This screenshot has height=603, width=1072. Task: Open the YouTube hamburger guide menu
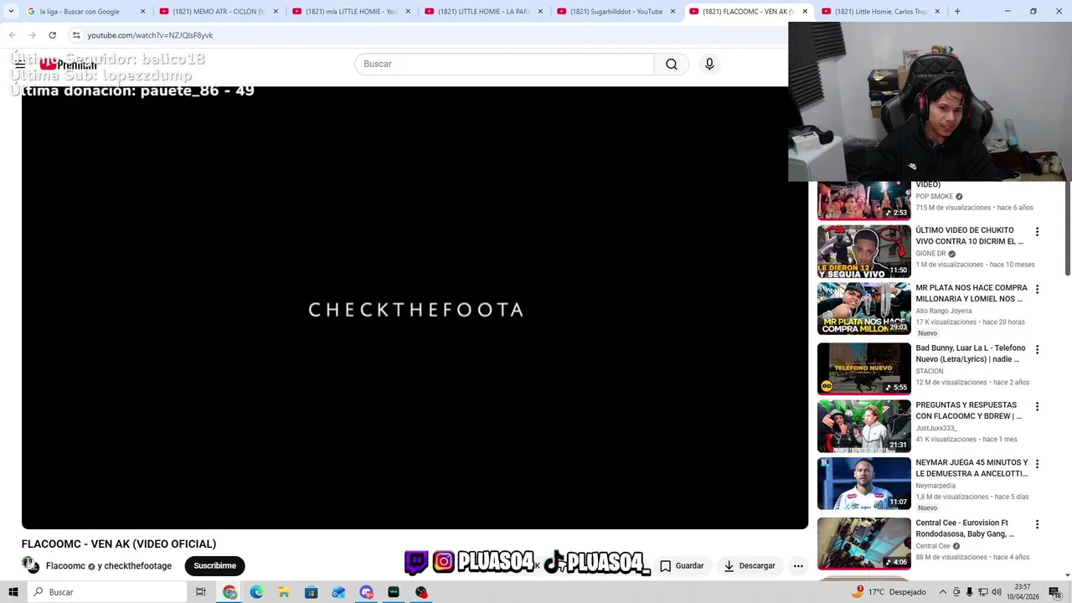point(20,64)
